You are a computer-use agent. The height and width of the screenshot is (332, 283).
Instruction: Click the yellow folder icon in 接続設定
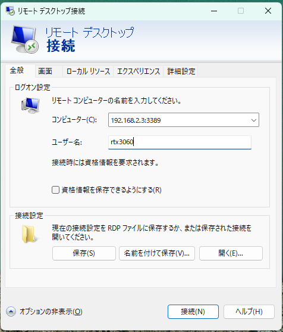(30, 234)
